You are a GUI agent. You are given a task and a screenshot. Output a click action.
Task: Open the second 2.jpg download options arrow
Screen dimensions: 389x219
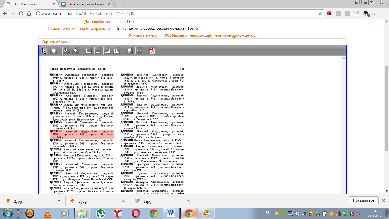point(124,201)
